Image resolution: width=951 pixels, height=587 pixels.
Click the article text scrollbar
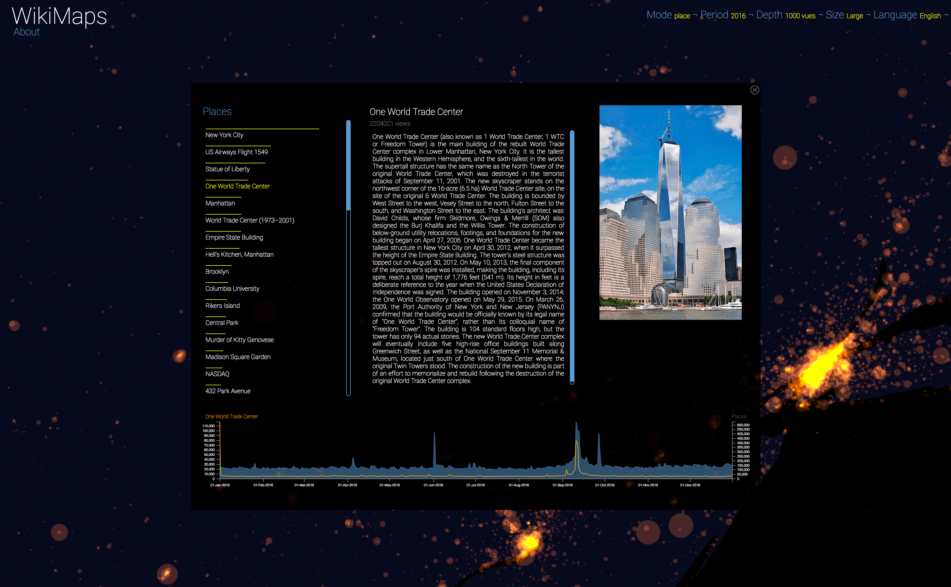[572, 258]
